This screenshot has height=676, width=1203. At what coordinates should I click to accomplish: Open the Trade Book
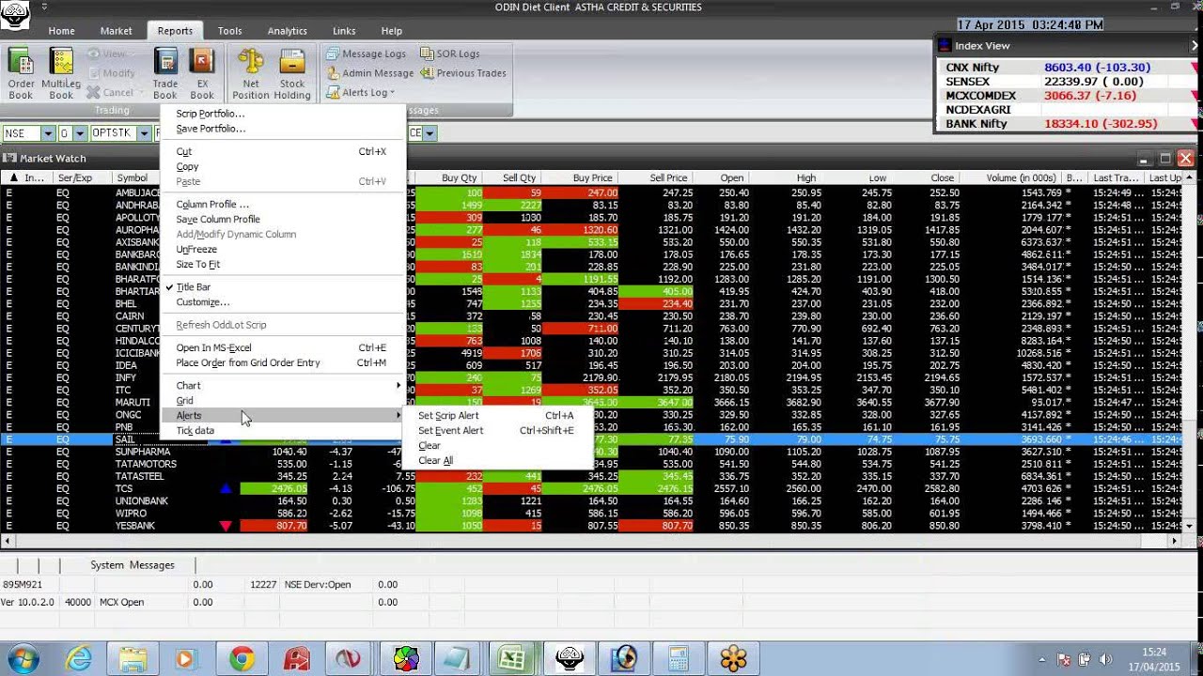click(x=165, y=74)
